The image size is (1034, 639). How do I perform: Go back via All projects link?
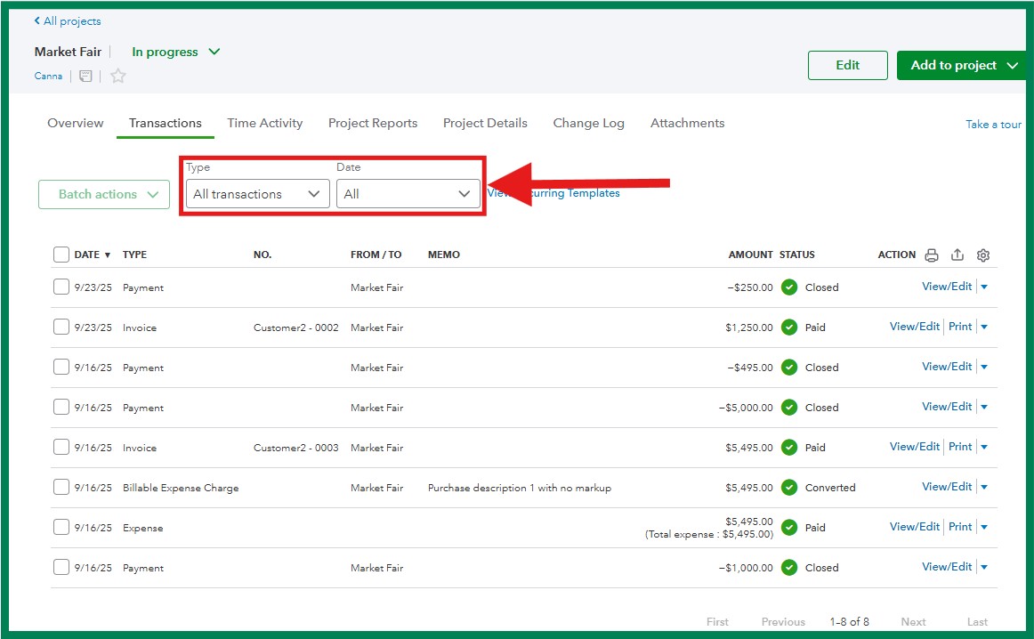[68, 21]
